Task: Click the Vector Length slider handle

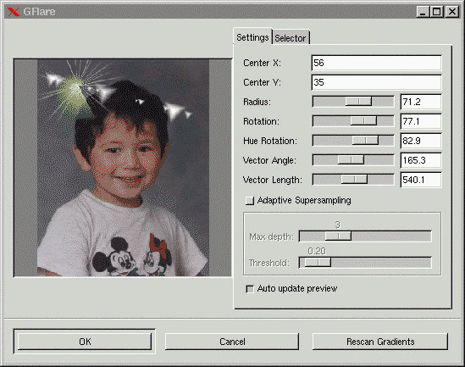Action: click(354, 180)
